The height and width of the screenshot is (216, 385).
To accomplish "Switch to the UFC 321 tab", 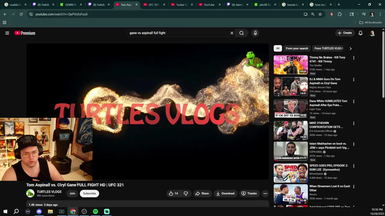I will point(154,4).
